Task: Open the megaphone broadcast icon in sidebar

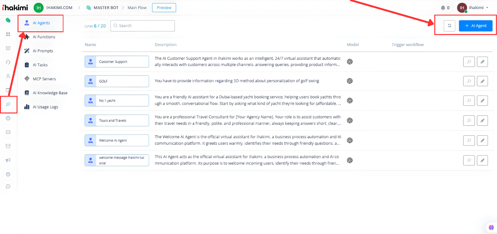Action: click(8, 160)
